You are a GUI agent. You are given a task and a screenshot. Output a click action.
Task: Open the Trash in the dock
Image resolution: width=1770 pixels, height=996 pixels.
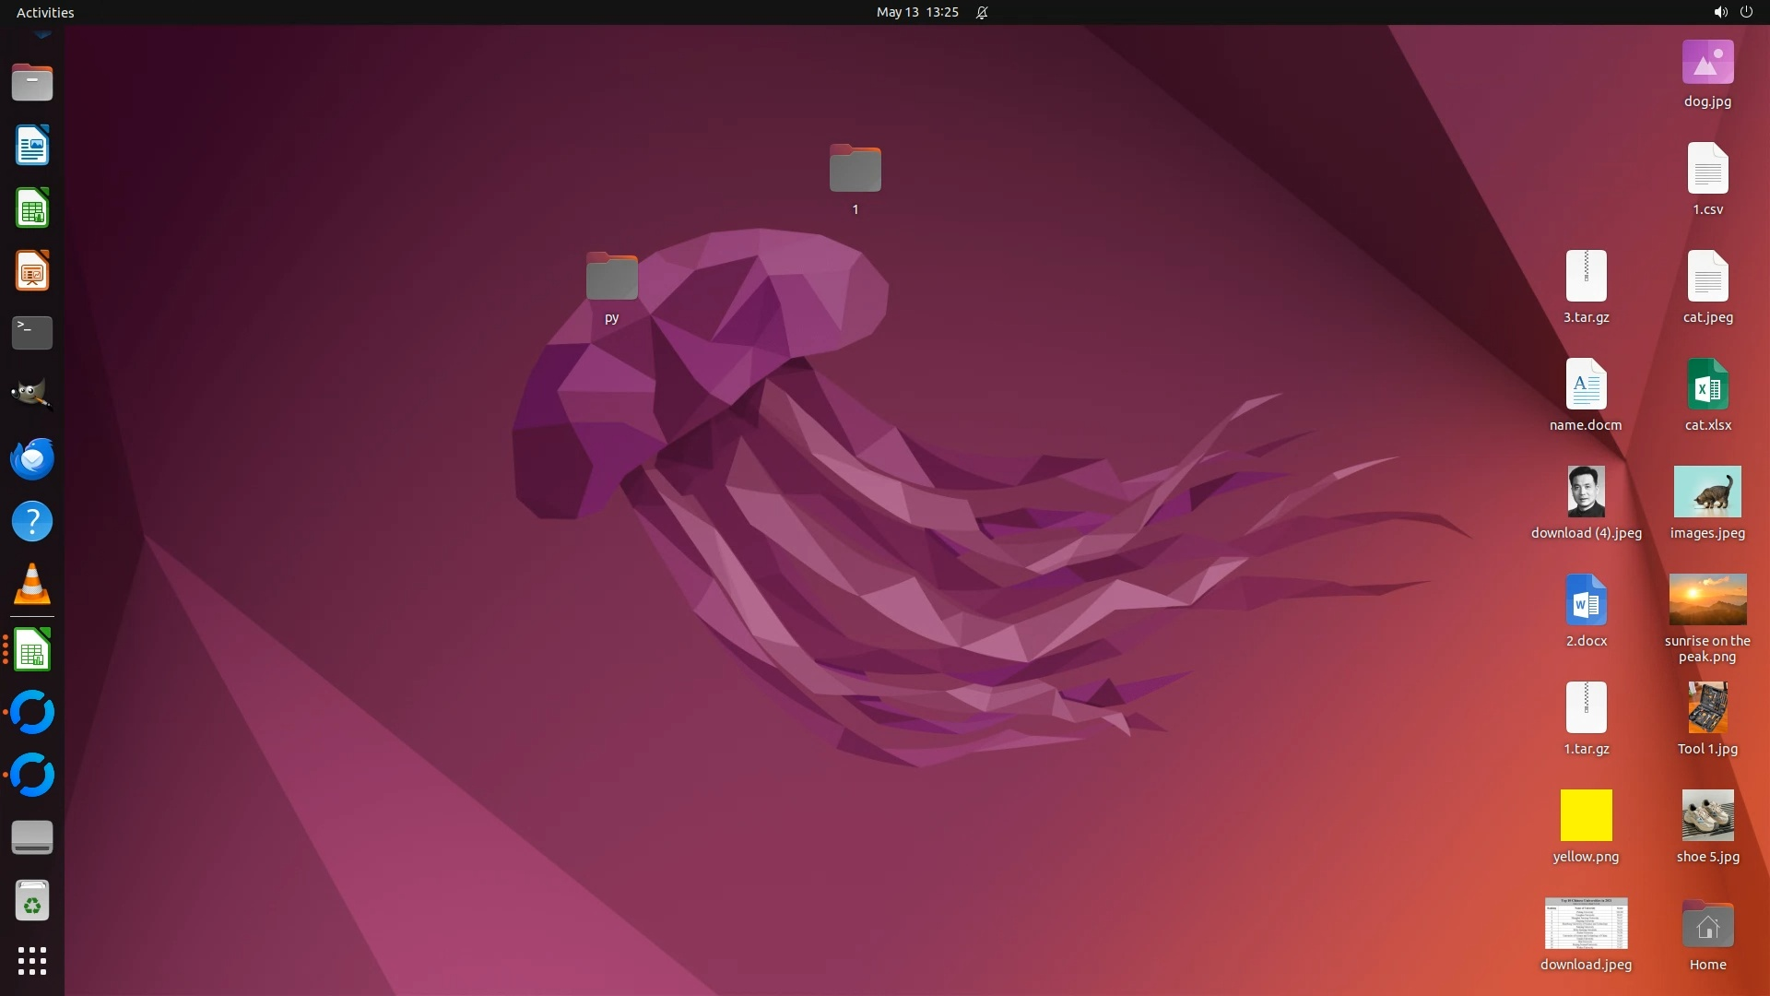[32, 901]
